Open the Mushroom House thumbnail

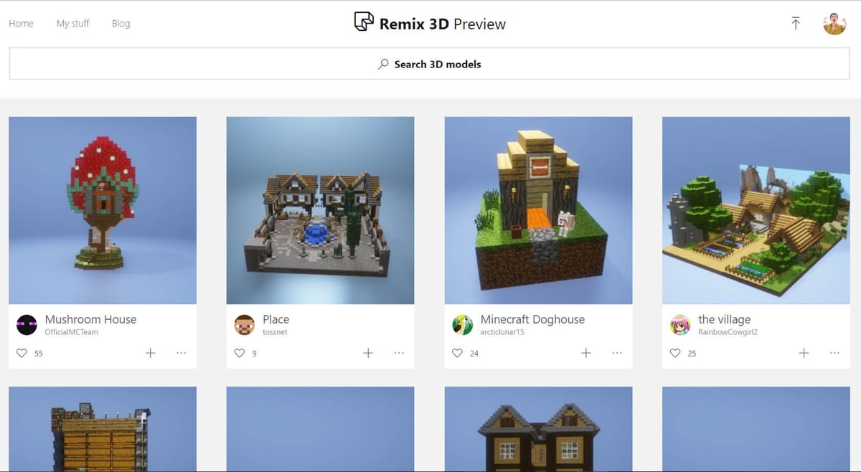click(x=103, y=210)
